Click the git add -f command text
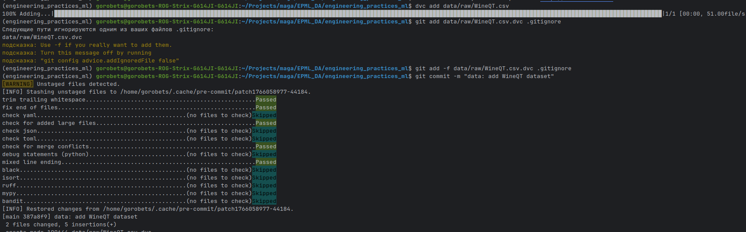The height and width of the screenshot is (232, 746). click(493, 69)
